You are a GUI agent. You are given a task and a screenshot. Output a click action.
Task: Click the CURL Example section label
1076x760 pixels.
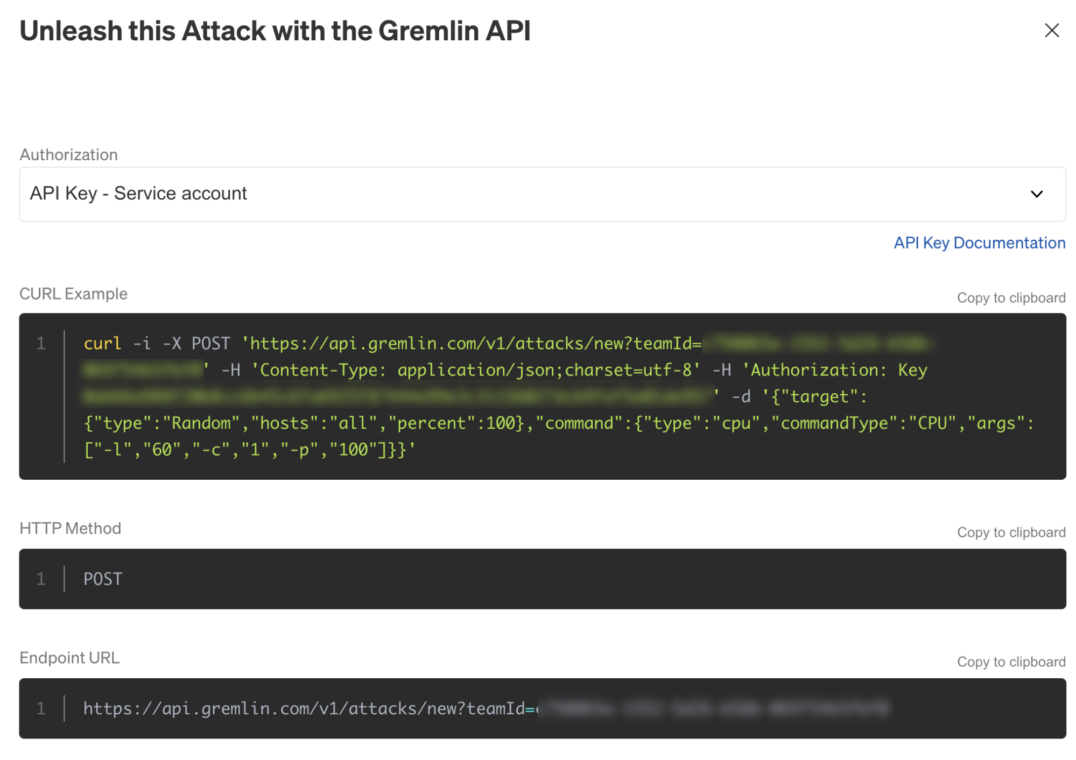coord(73,294)
